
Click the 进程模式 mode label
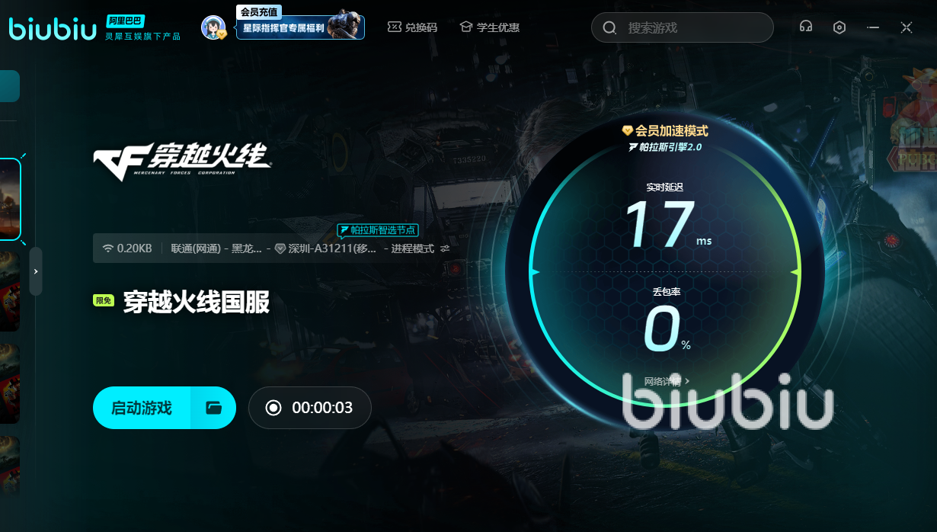click(412, 248)
